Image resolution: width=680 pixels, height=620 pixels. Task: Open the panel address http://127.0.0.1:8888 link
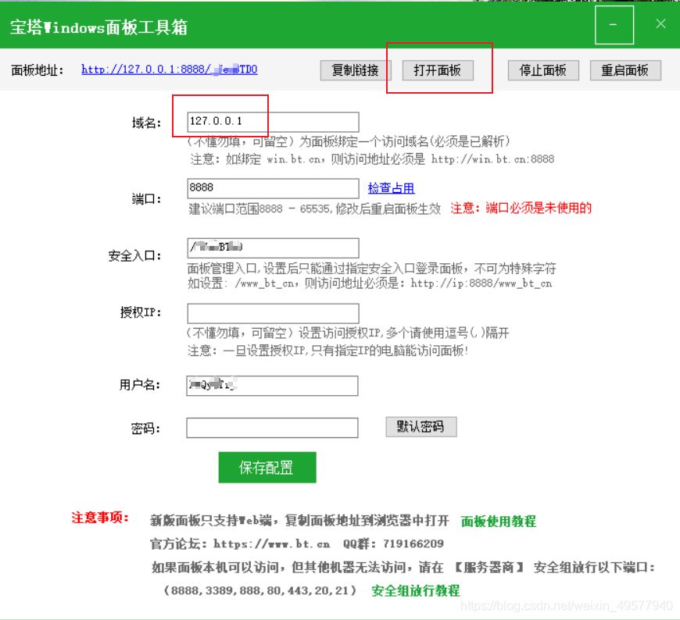coord(169,69)
